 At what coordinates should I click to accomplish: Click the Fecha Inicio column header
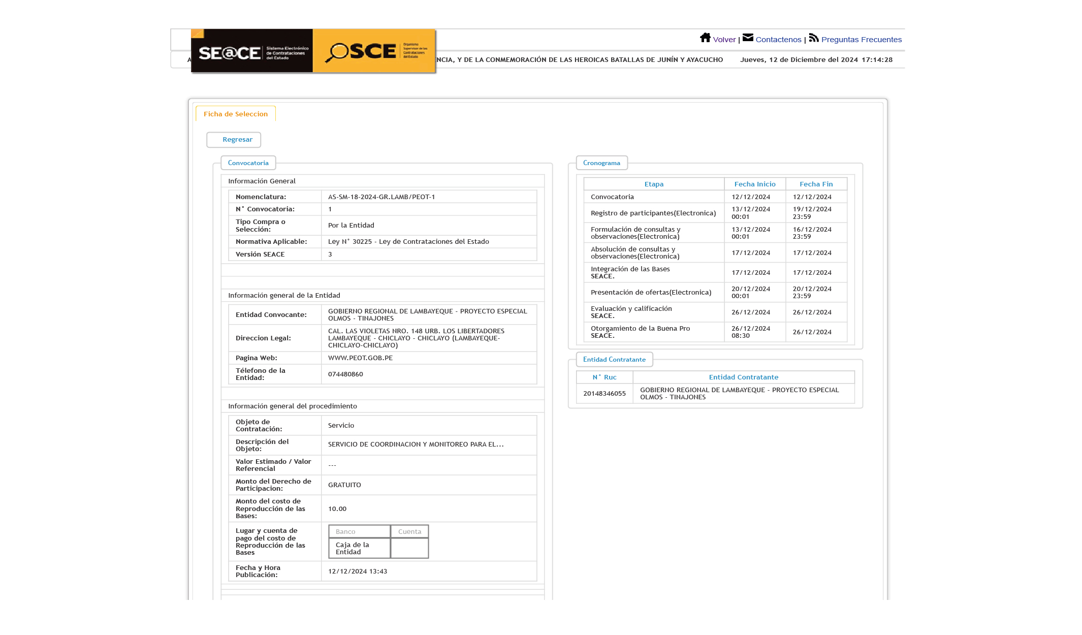(755, 184)
